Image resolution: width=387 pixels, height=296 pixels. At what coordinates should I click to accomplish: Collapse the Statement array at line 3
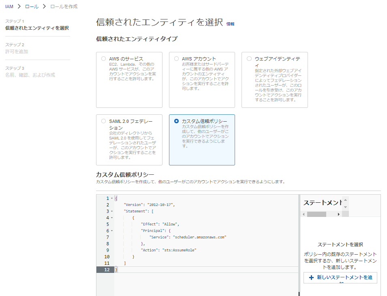(111, 211)
